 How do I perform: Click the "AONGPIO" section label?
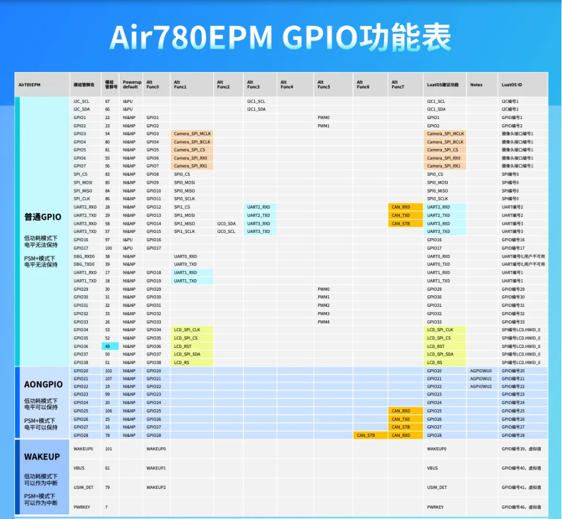43,384
